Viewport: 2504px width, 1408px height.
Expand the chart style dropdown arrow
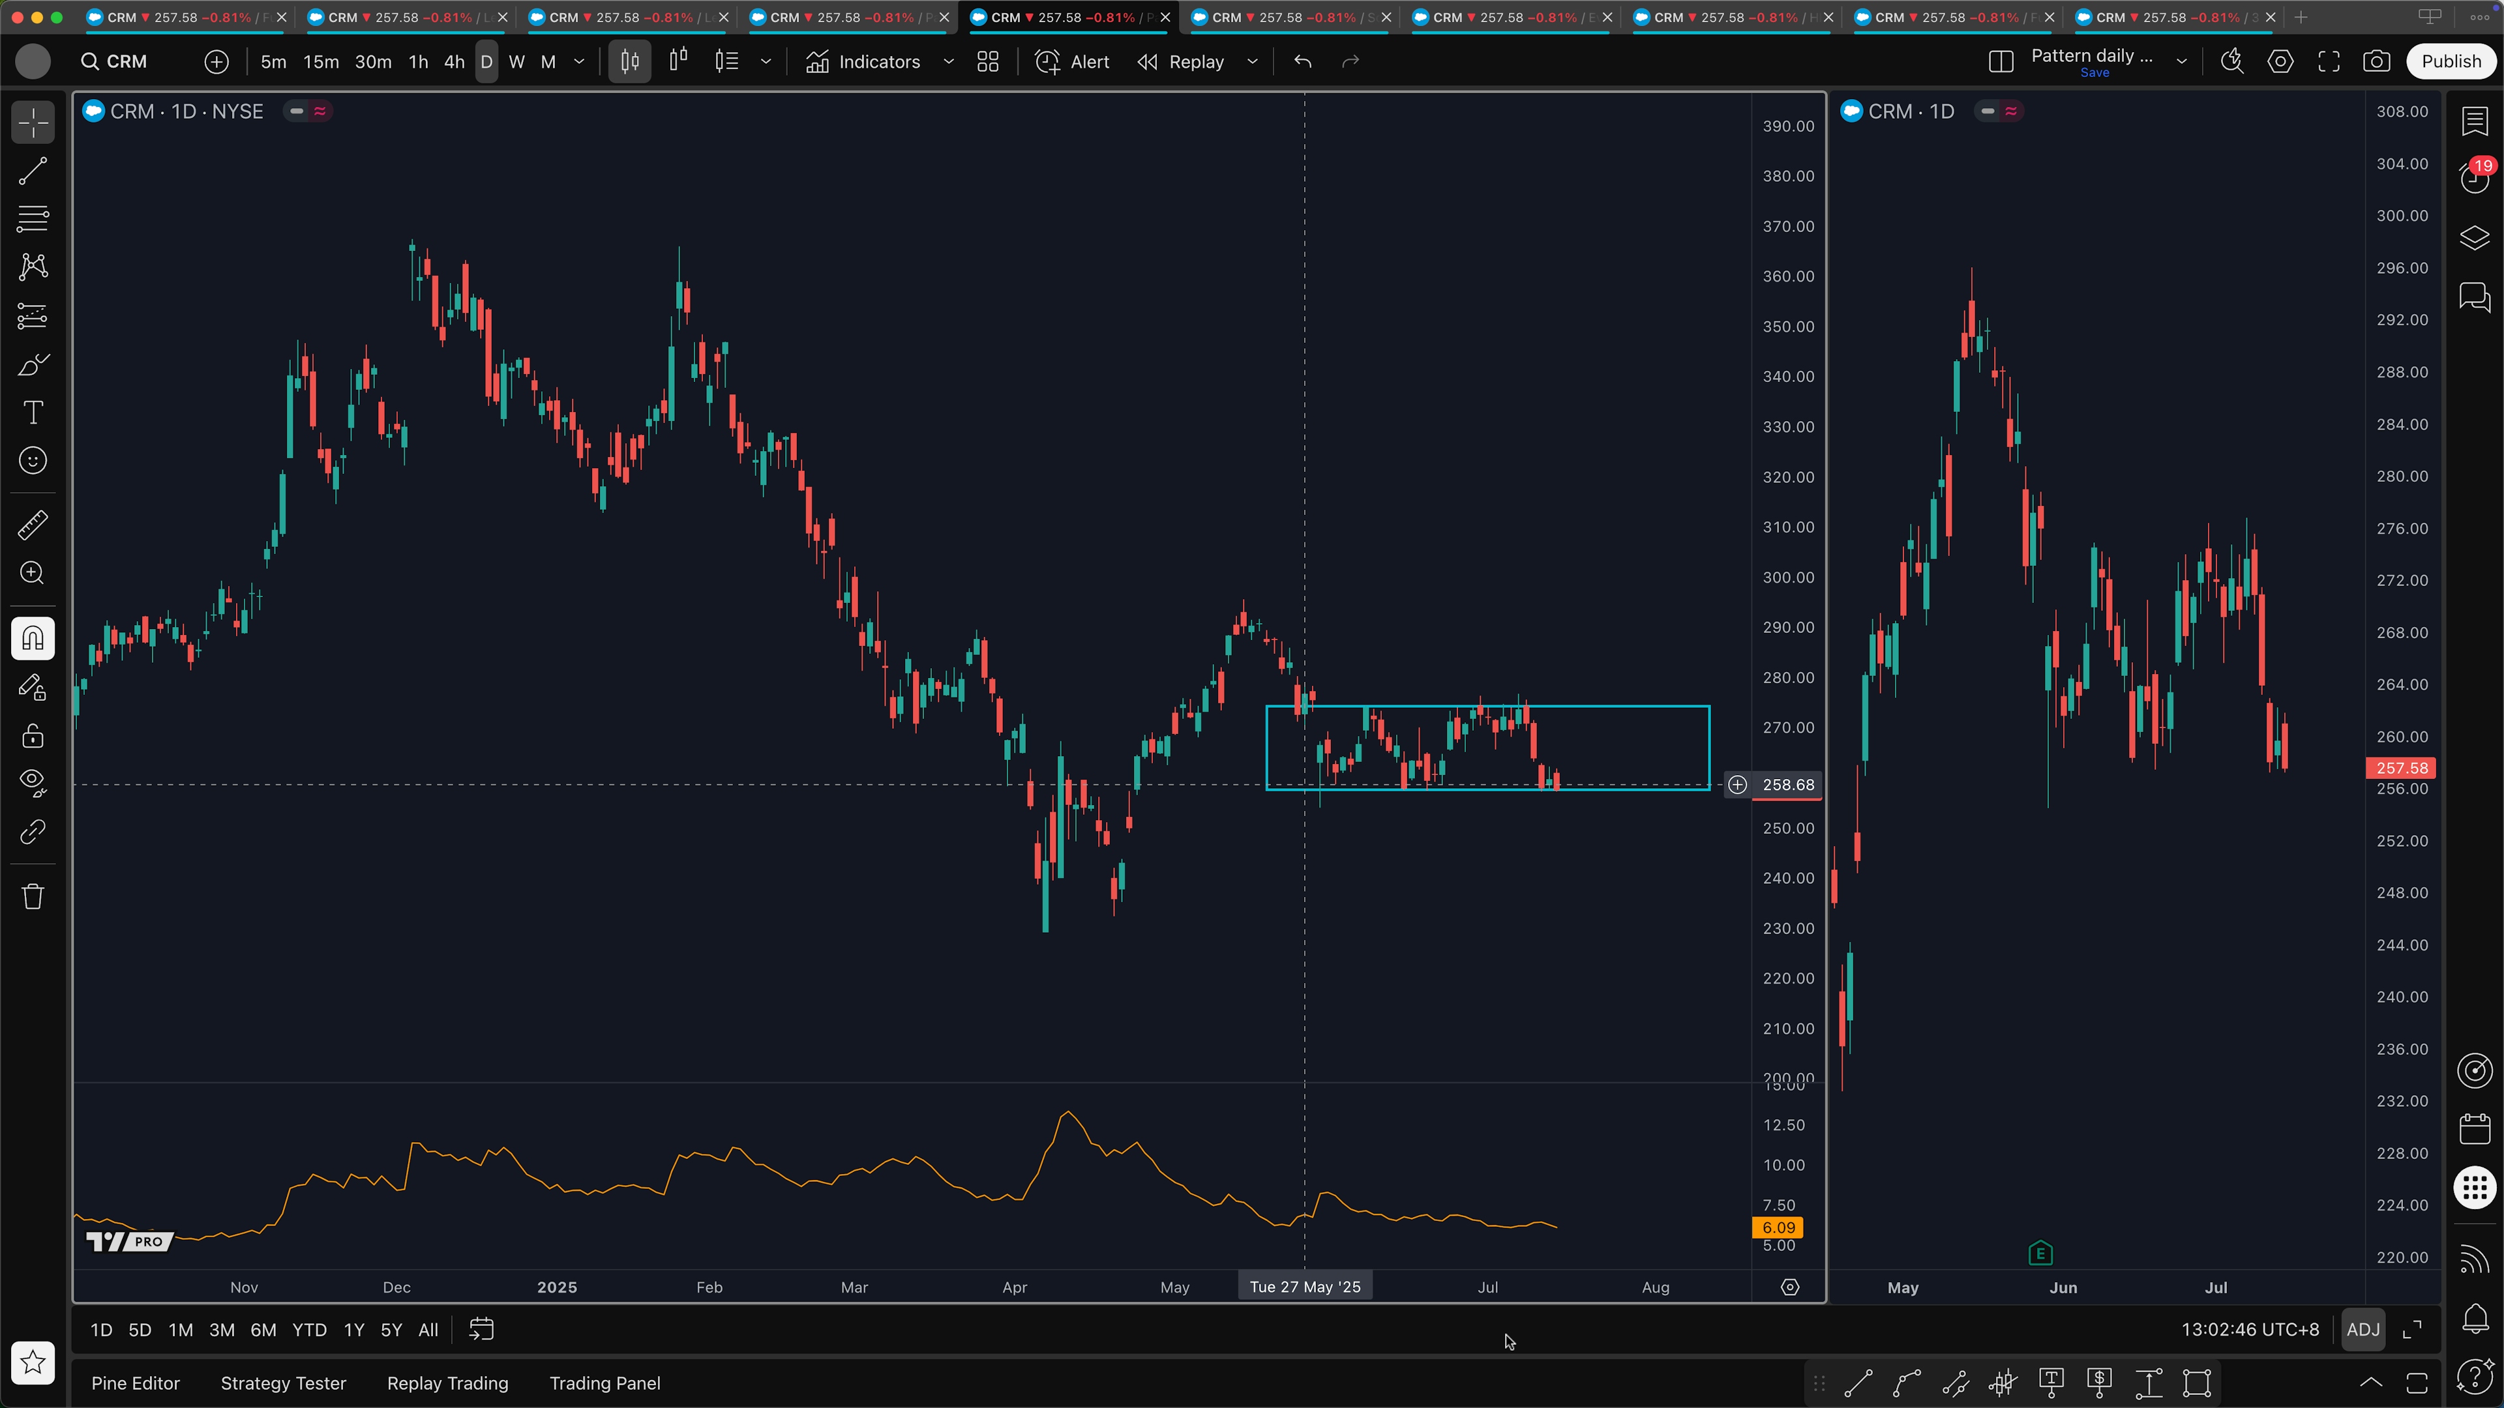766,61
